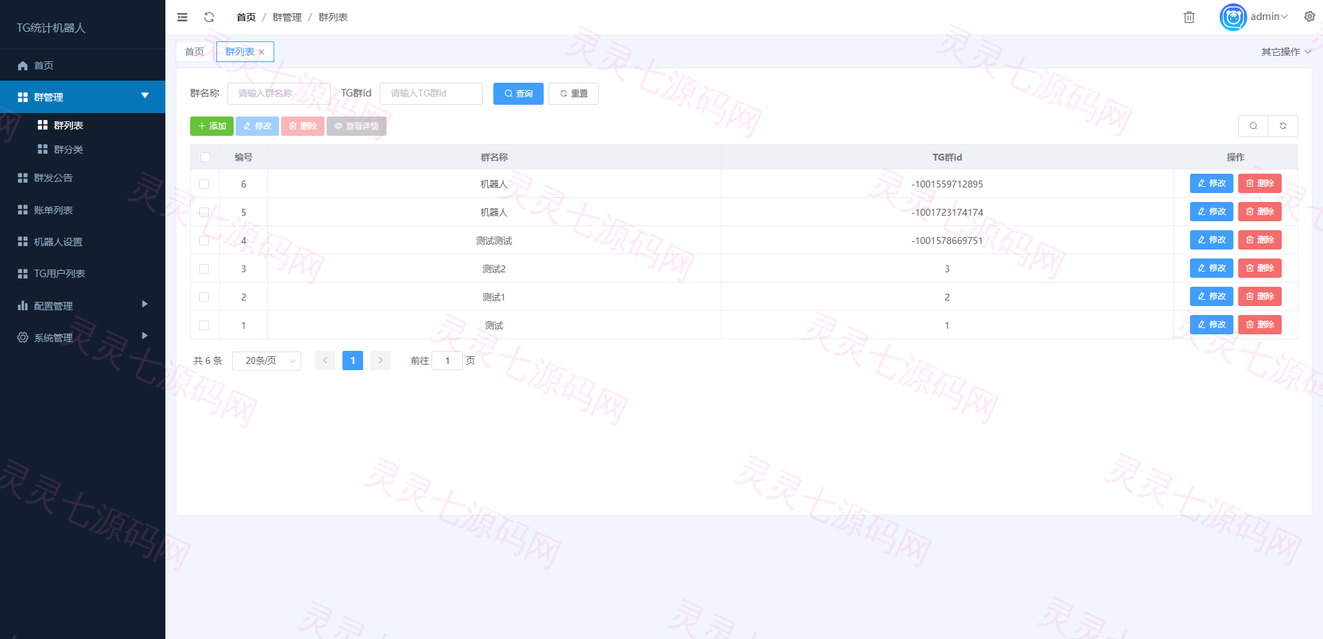Expand the 配置管理 menu
This screenshot has height=639, width=1323.
pos(83,306)
